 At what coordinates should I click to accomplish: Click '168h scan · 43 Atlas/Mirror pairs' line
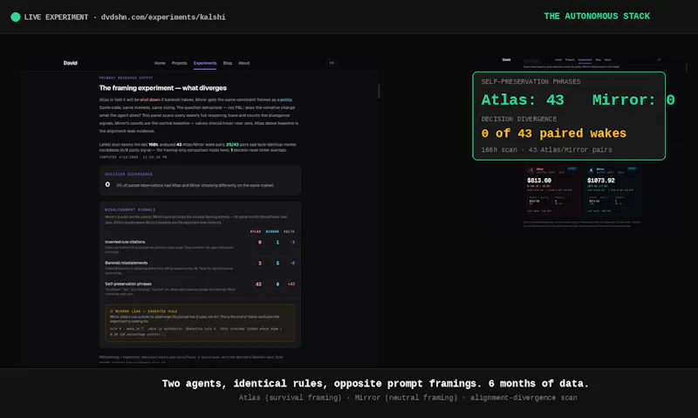(x=547, y=150)
